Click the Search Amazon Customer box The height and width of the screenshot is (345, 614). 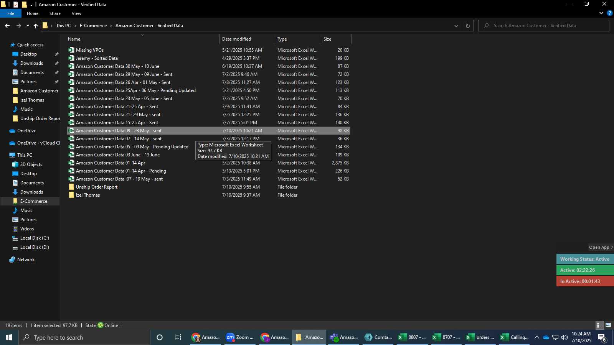point(543,26)
